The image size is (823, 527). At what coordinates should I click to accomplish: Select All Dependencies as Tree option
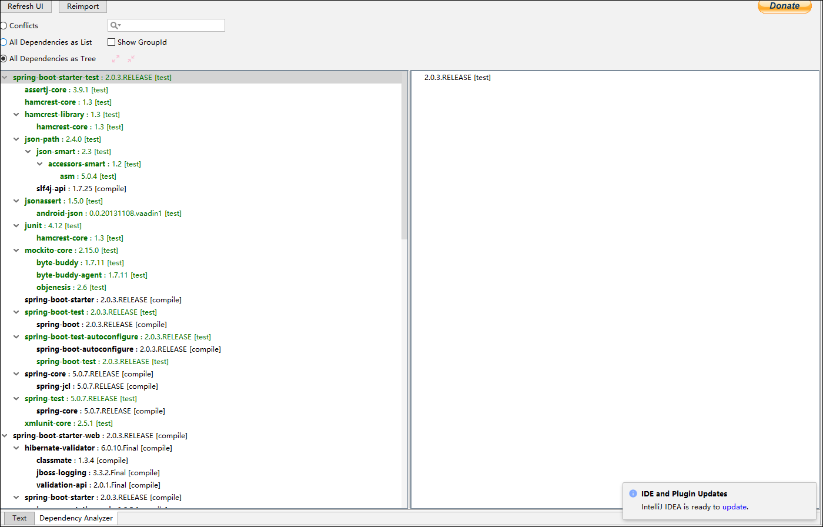[4, 59]
